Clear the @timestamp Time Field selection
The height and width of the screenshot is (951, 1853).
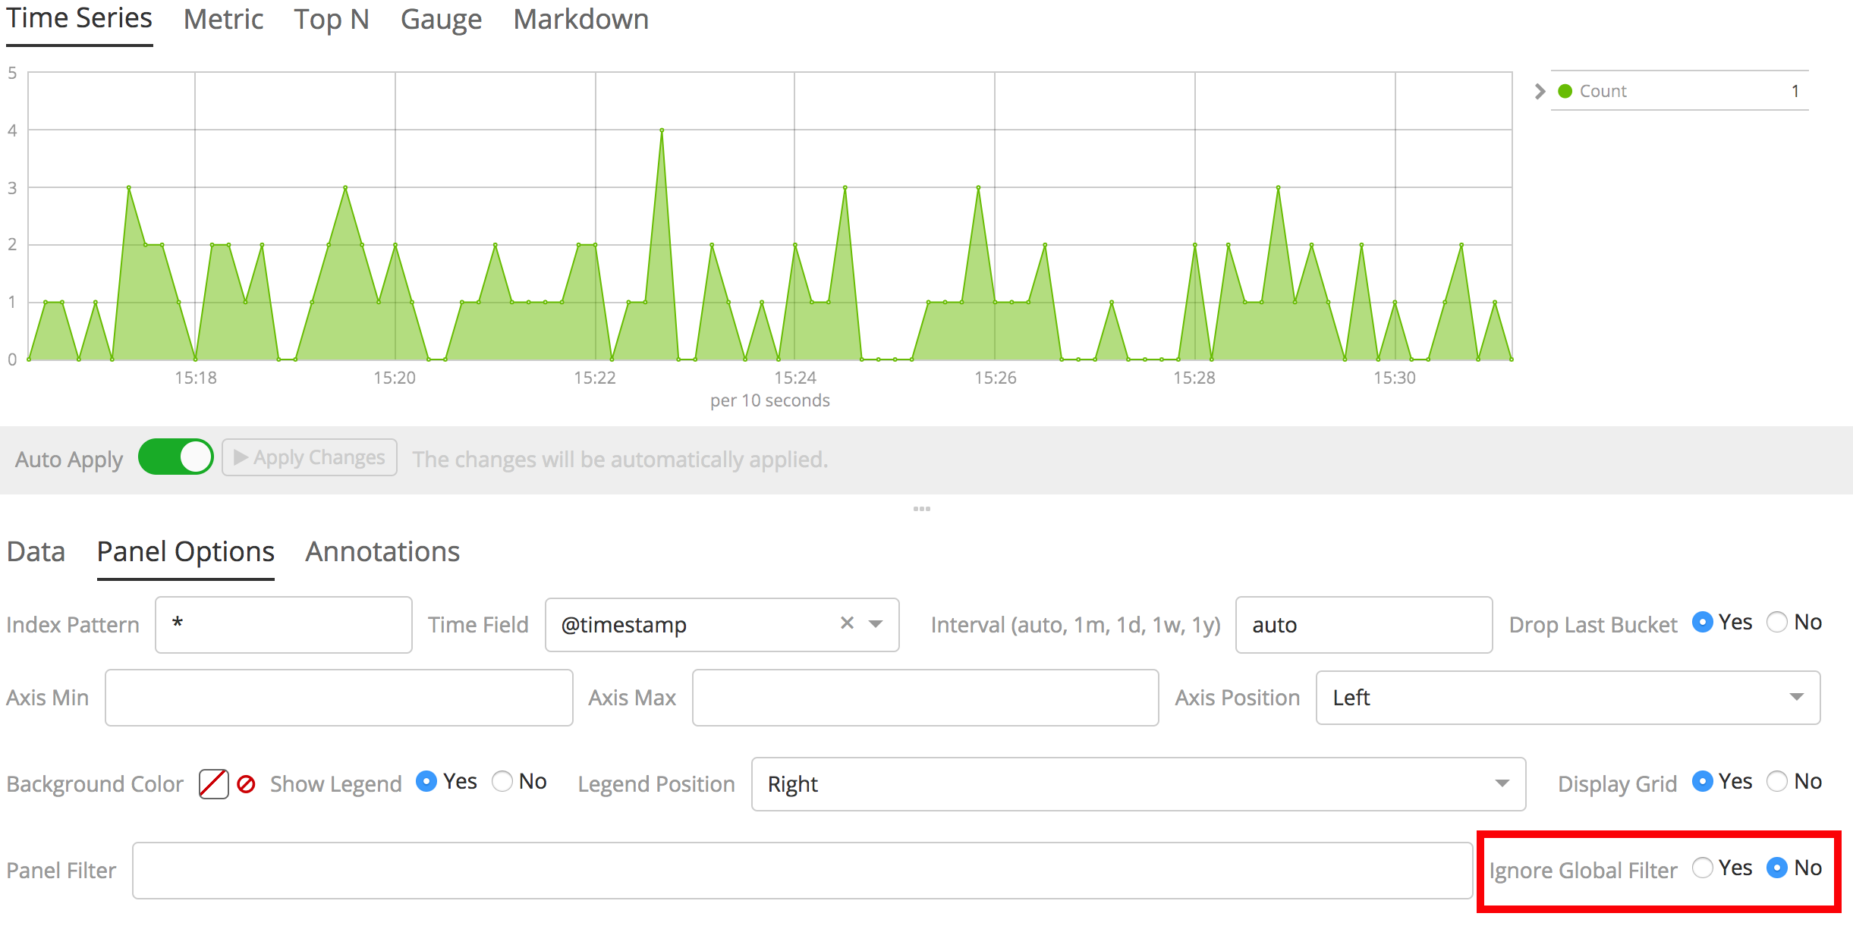(x=847, y=623)
